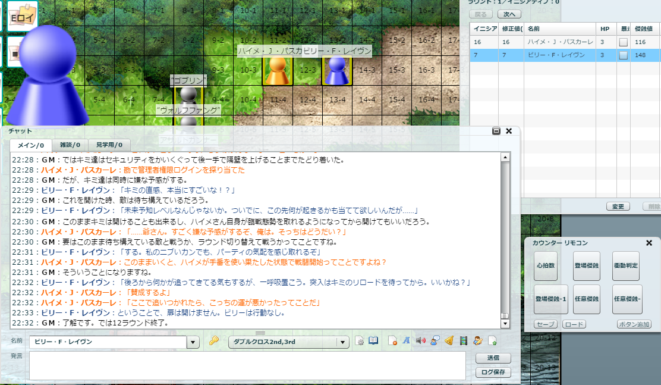This screenshot has width=661, height=385.
Task: Click the open book icon in chat toolbar
Action: pos(373,342)
